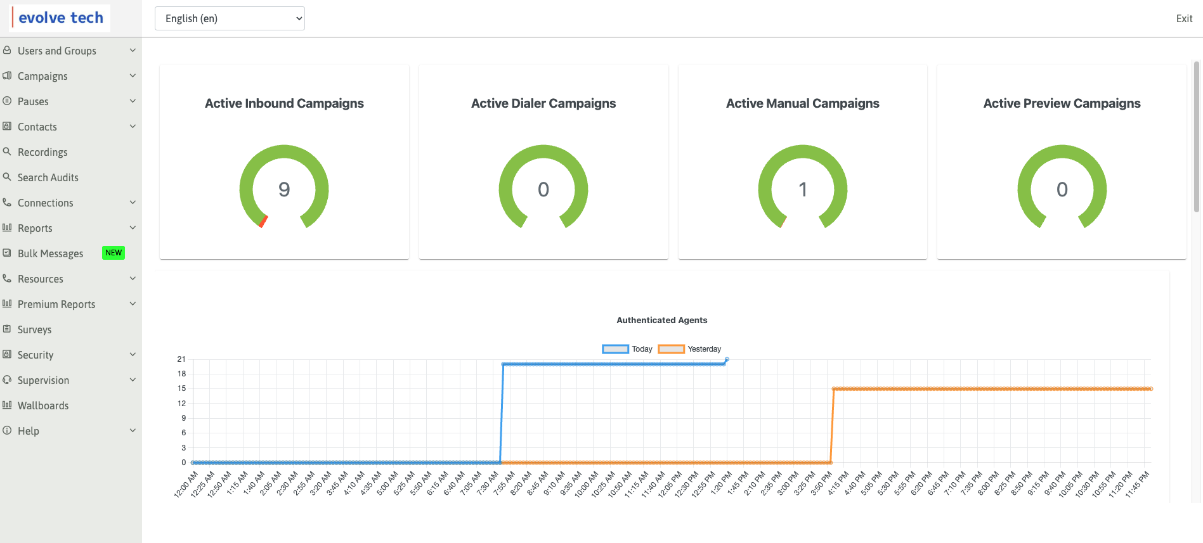Click the Exit link
The width and height of the screenshot is (1203, 543).
[x=1184, y=19]
